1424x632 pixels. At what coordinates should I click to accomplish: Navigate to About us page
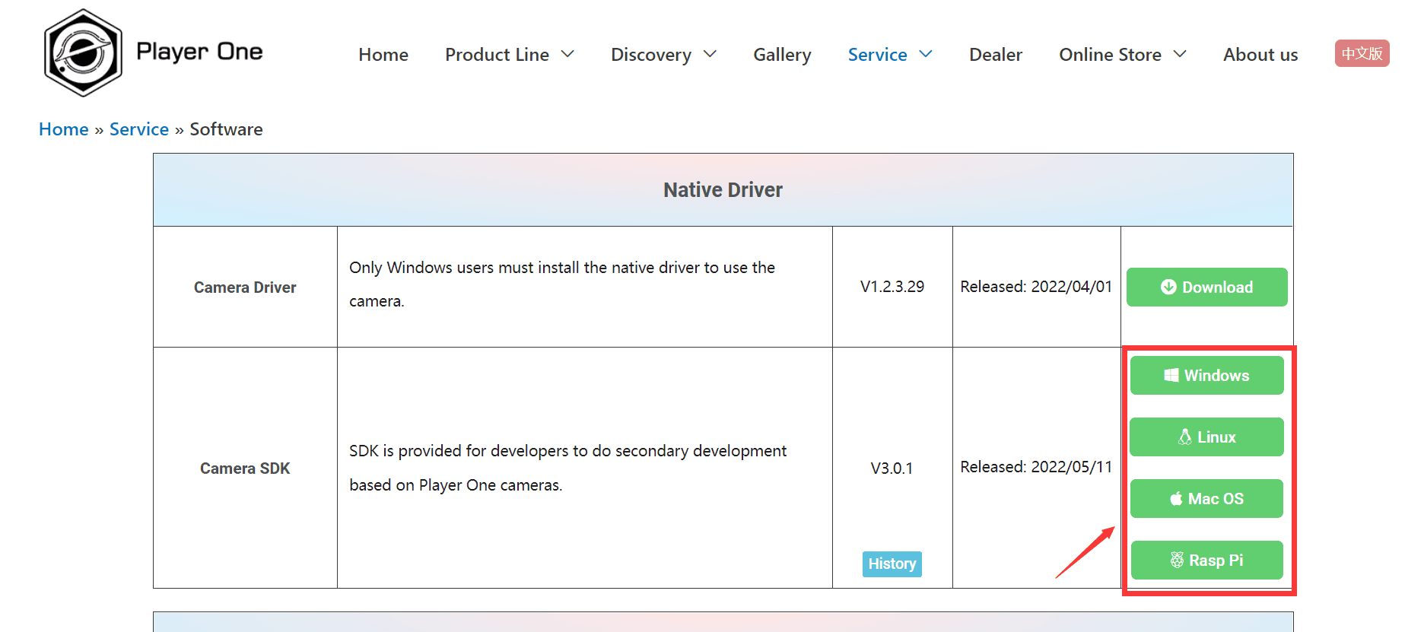[x=1260, y=55]
